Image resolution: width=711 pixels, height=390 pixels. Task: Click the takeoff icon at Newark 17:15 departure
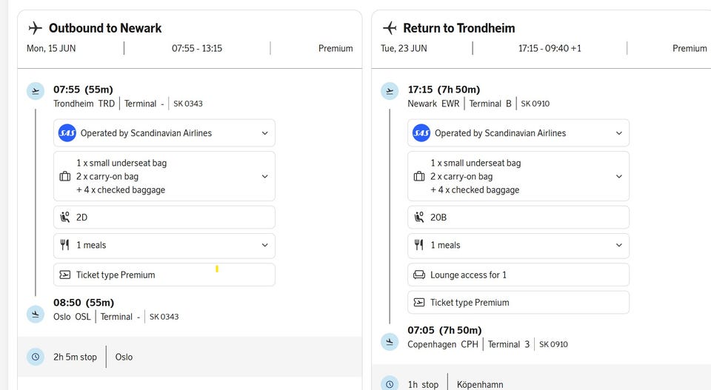tap(390, 91)
